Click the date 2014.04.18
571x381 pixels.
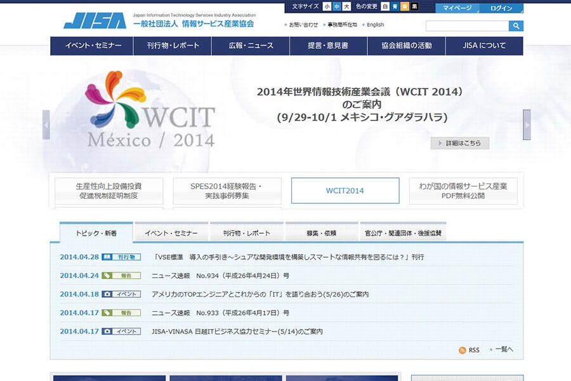tap(79, 294)
